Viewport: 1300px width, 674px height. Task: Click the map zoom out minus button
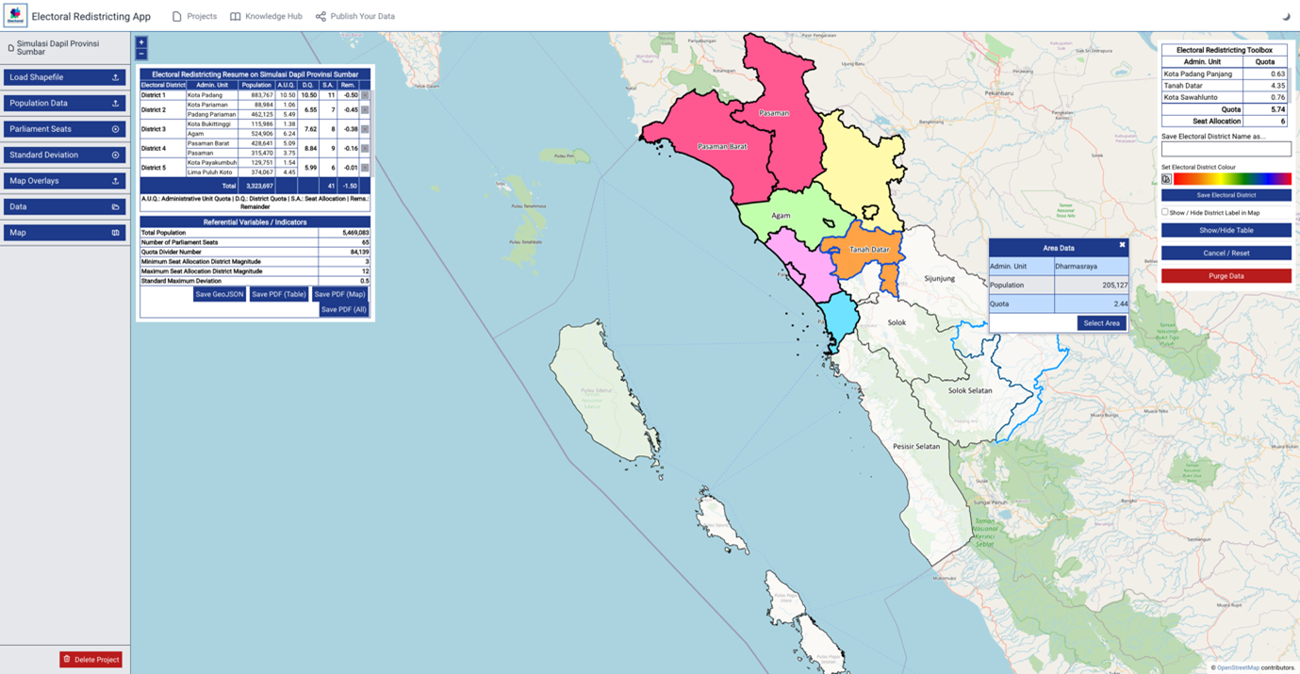click(141, 55)
